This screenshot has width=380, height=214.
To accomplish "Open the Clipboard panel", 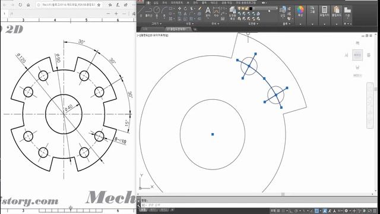I will coord(337,11).
